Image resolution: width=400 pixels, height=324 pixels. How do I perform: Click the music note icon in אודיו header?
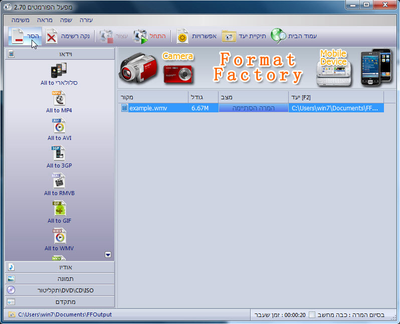pos(11,267)
